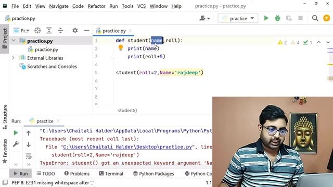Open the practice run configuration dropdown
The image size is (333, 187).
click(238, 19)
